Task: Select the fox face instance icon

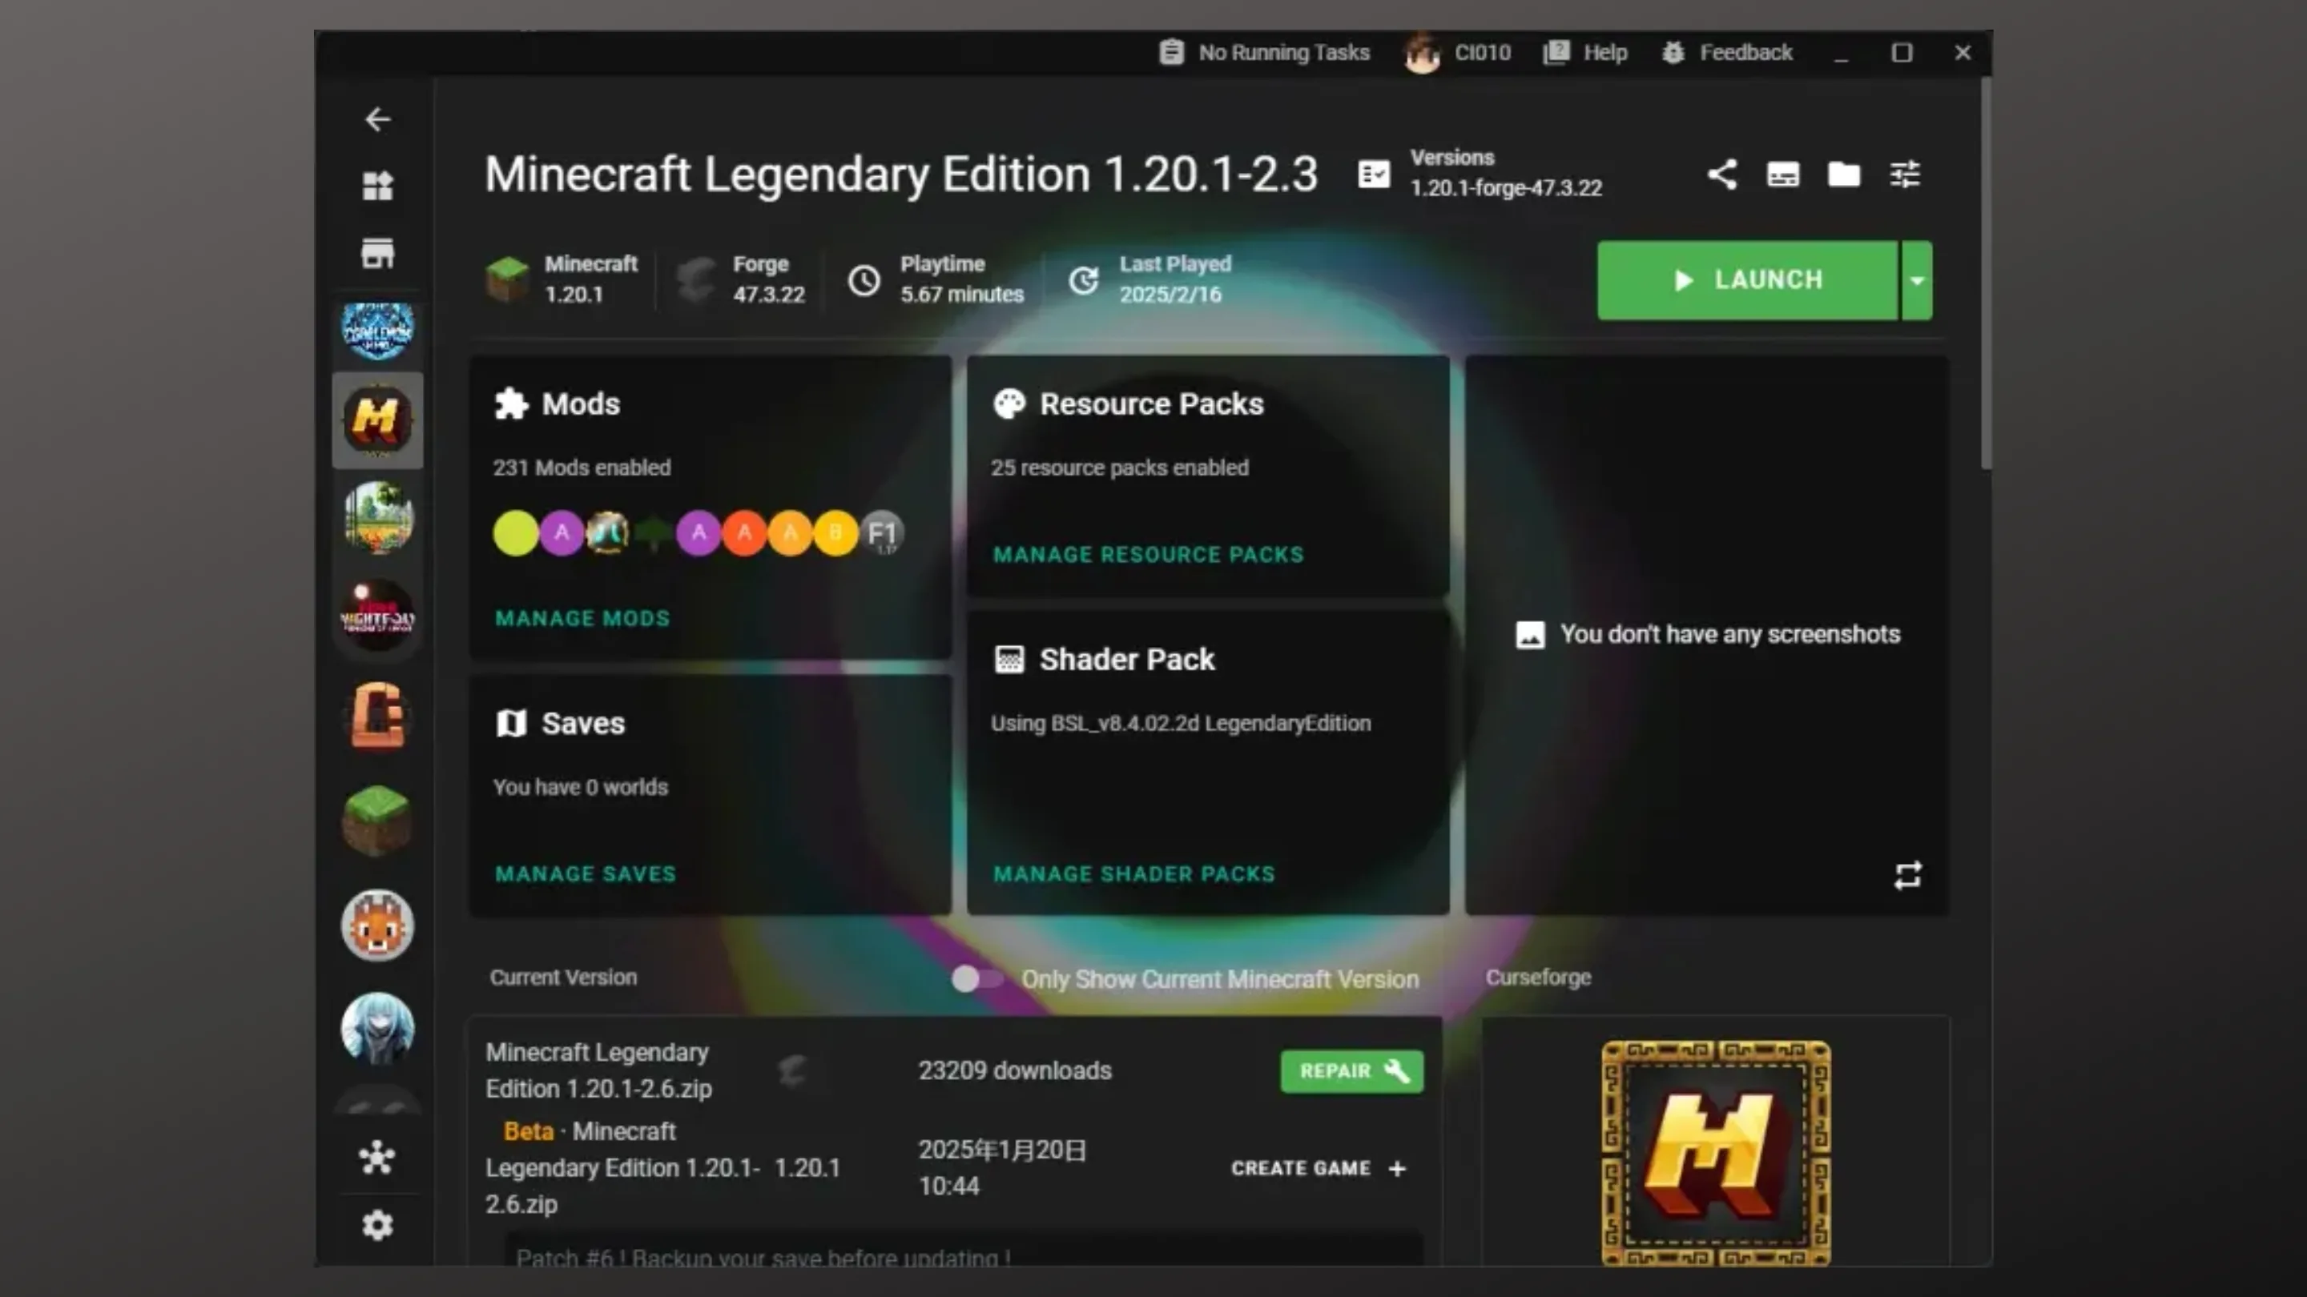Action: [x=377, y=925]
